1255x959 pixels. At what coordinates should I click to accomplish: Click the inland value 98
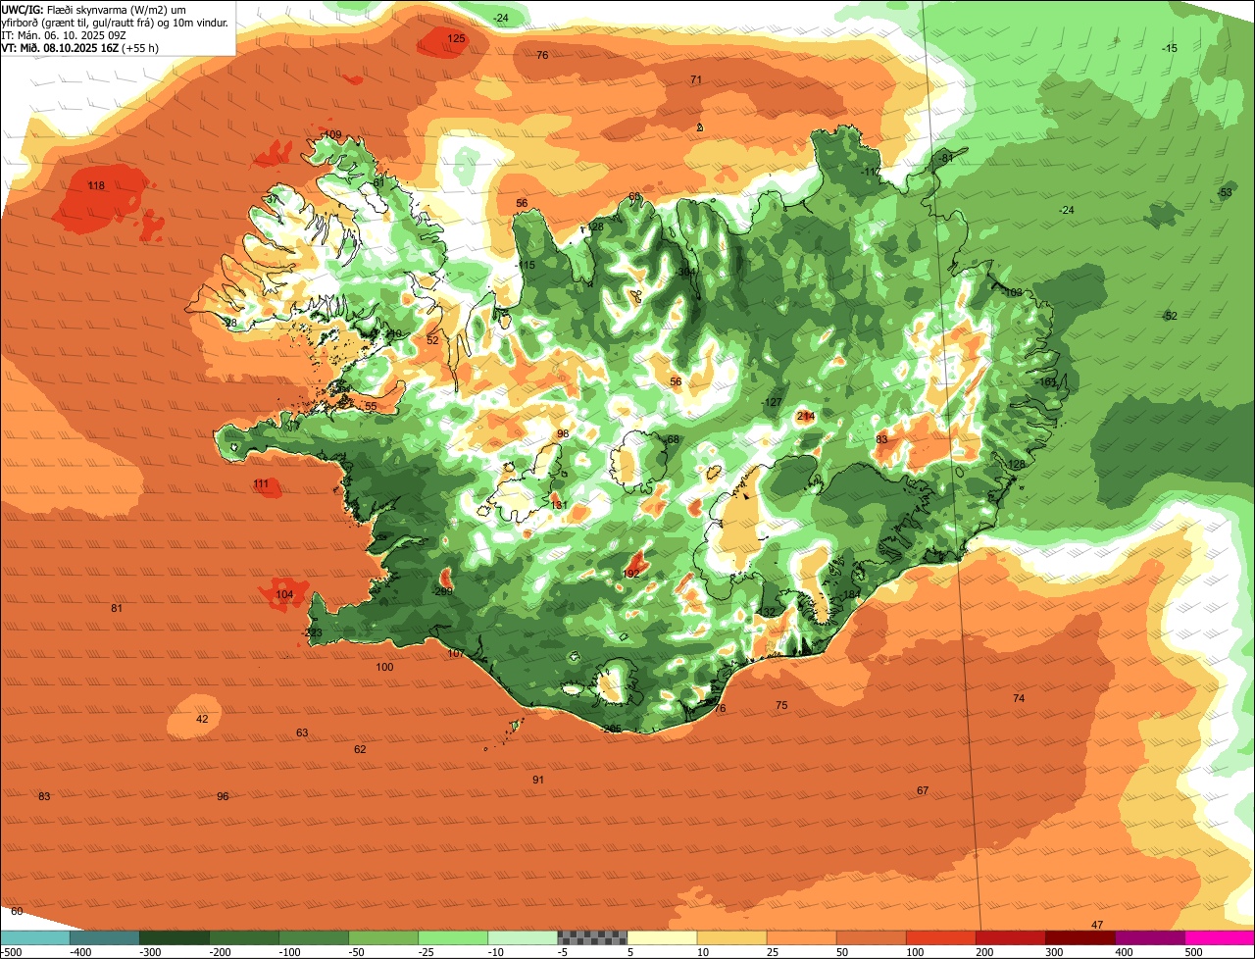(x=563, y=433)
